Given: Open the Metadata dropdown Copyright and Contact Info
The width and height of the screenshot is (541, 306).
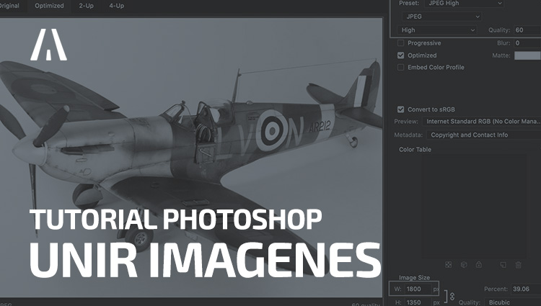Looking at the screenshot, I should 484,135.
